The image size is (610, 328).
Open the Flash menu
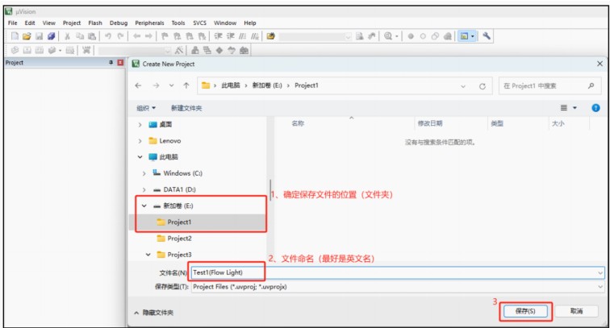pos(95,23)
